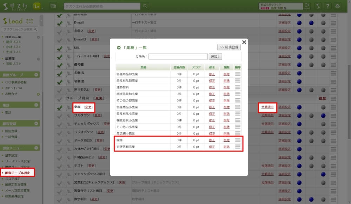Close the 業種 list dialog
The width and height of the screenshot is (351, 204).
coord(244,42)
